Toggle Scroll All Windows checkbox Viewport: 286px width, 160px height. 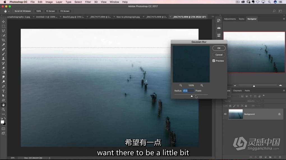point(13,11)
